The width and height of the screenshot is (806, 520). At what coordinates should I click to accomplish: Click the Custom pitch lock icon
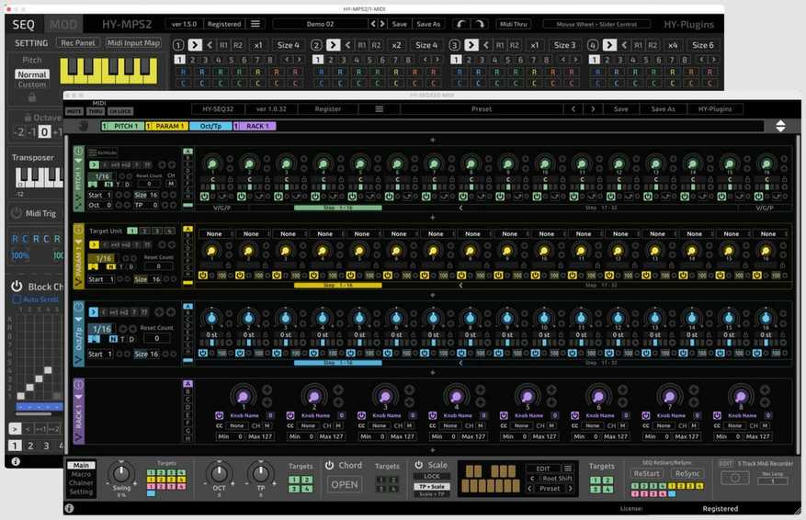(x=31, y=96)
